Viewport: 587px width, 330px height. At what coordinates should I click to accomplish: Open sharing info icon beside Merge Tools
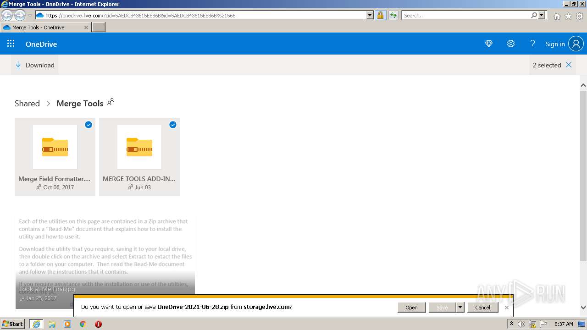click(x=111, y=102)
